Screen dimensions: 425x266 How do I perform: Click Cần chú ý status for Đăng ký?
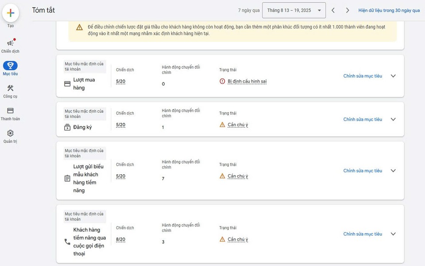(238, 125)
